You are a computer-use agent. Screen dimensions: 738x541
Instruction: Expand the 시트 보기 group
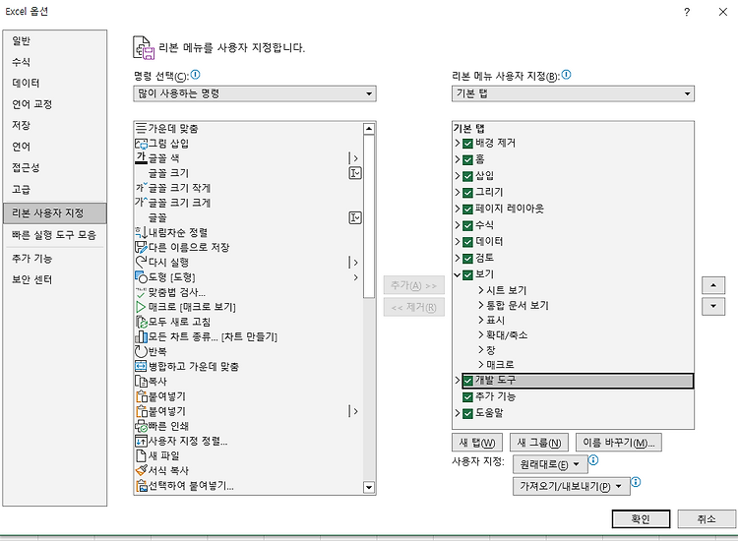point(481,290)
